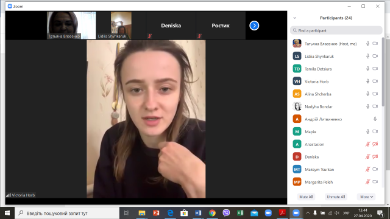The image size is (390, 219).
Task: Collapse the Participants panel chevron
Action: (295, 18)
